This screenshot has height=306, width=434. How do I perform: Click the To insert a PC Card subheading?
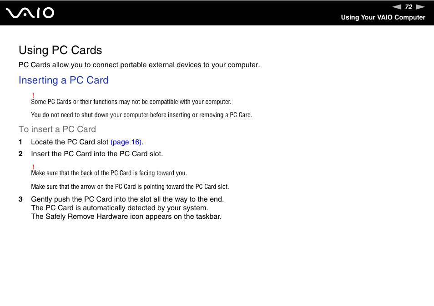57,129
